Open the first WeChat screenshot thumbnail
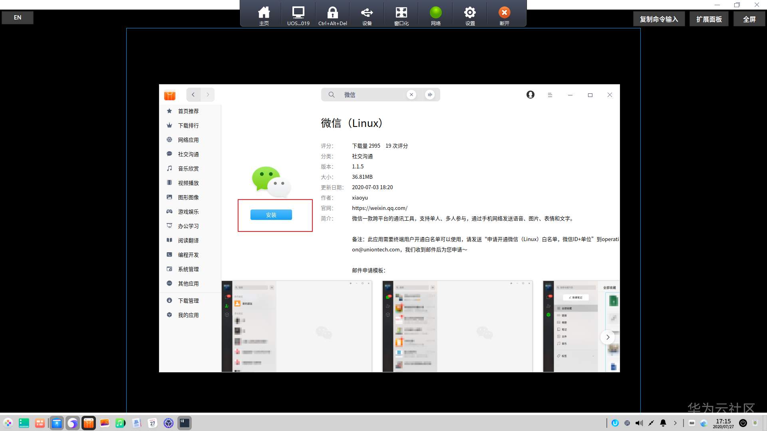Image resolution: width=767 pixels, height=431 pixels. pyautogui.click(x=297, y=326)
